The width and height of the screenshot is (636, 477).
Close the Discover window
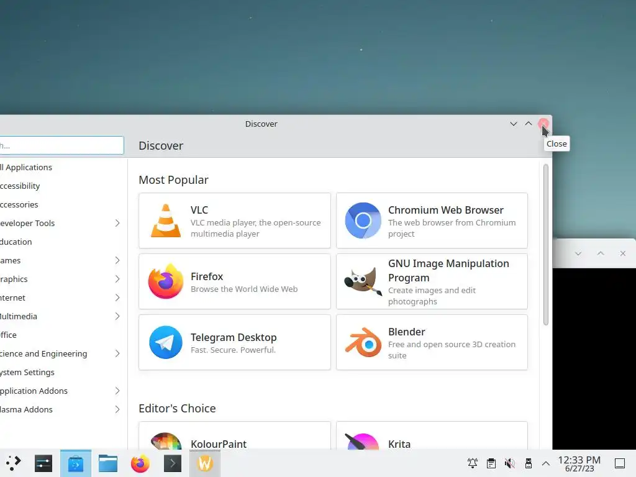(543, 124)
